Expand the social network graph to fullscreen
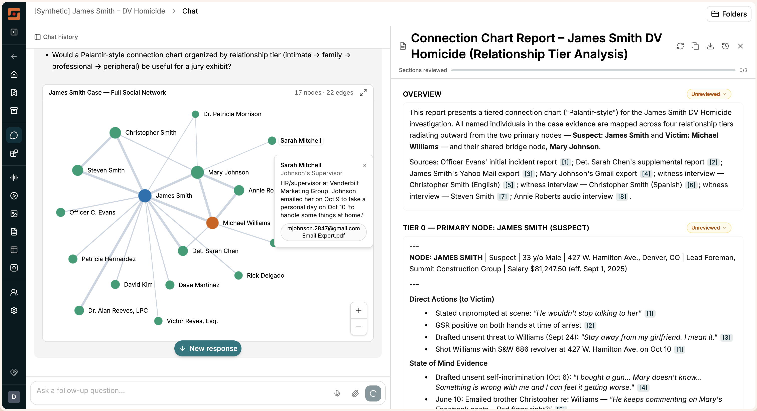 363,92
